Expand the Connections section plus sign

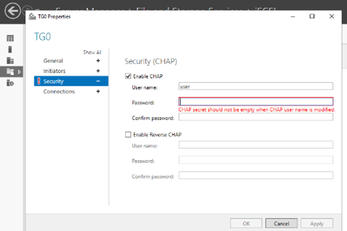[98, 92]
